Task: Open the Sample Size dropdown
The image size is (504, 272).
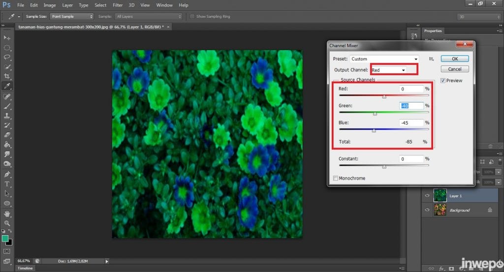Action: (72, 16)
